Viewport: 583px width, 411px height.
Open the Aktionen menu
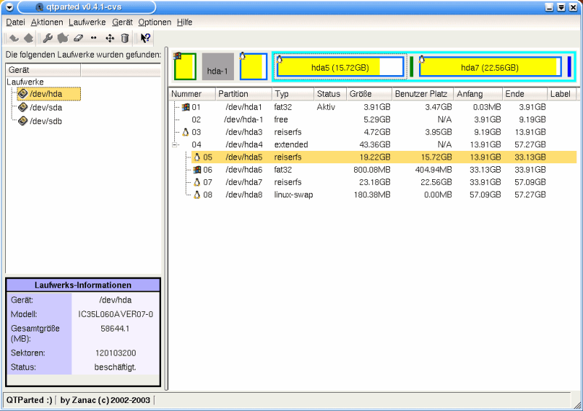(47, 23)
